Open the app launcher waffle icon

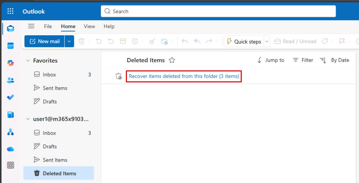coord(10,11)
